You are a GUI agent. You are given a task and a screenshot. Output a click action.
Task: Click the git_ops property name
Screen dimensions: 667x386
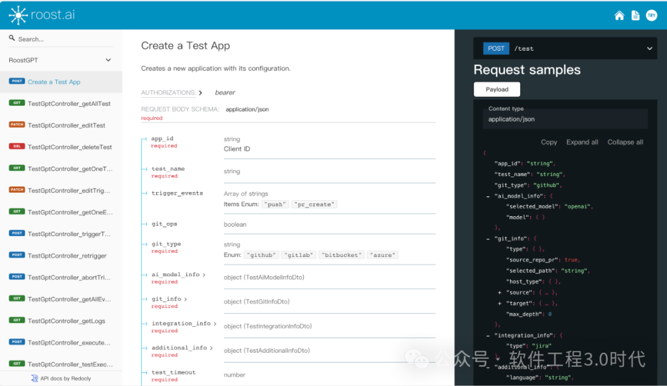(x=164, y=224)
